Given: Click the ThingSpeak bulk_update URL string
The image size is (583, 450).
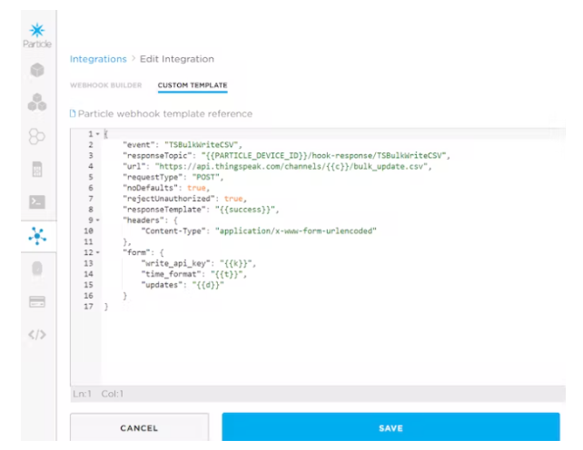Looking at the screenshot, I should 291,166.
